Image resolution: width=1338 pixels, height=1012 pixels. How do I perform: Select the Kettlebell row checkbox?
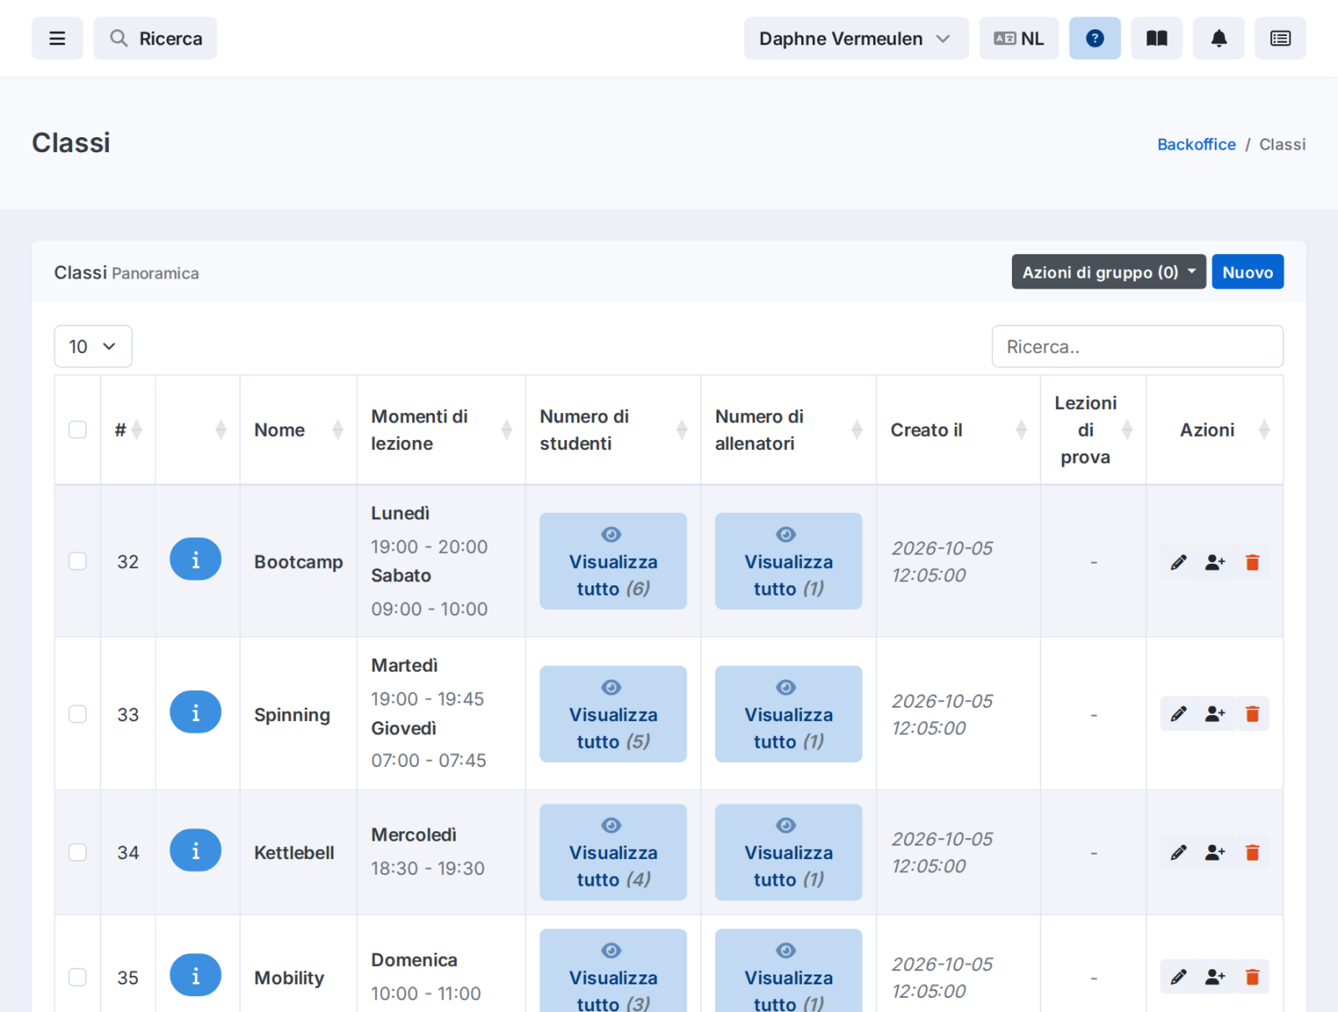(78, 852)
